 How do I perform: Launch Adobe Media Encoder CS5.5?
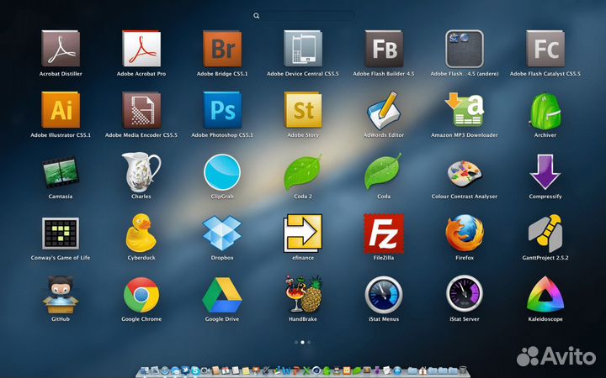[x=141, y=110]
